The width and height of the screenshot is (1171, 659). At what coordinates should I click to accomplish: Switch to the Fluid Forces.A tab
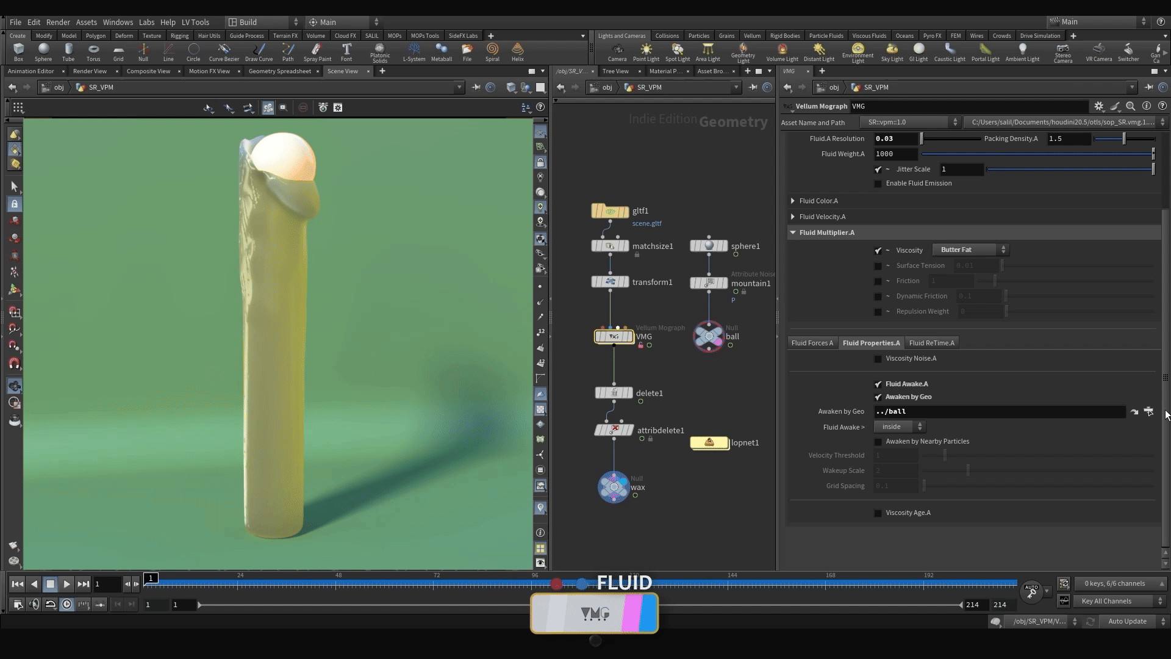pyautogui.click(x=812, y=343)
